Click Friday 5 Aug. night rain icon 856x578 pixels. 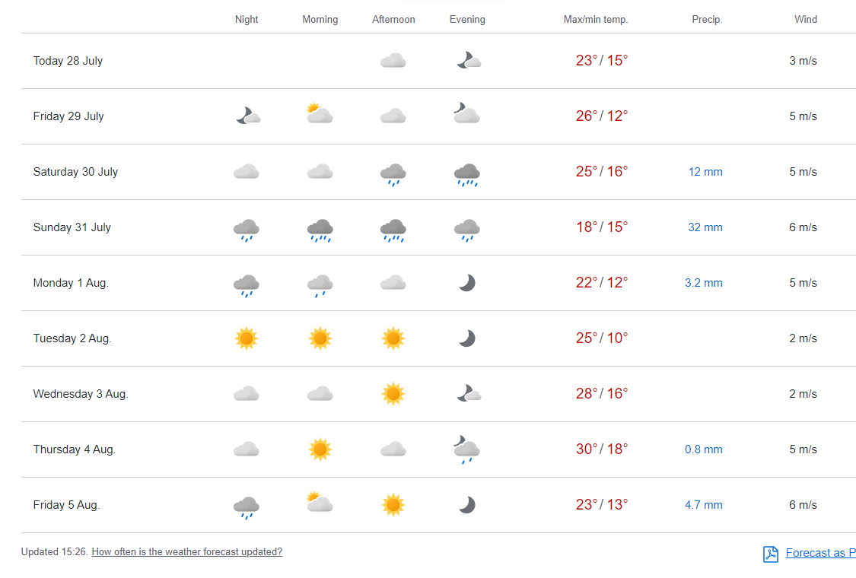click(246, 507)
